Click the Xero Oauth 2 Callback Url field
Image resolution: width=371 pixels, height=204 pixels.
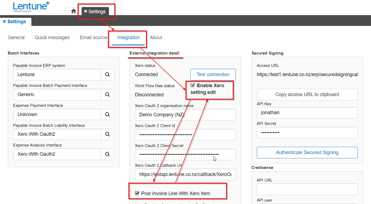tap(185, 174)
